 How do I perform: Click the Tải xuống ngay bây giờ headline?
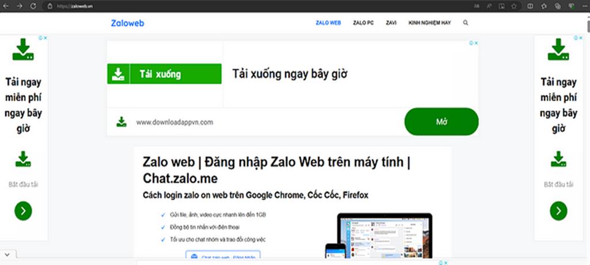pos(289,74)
